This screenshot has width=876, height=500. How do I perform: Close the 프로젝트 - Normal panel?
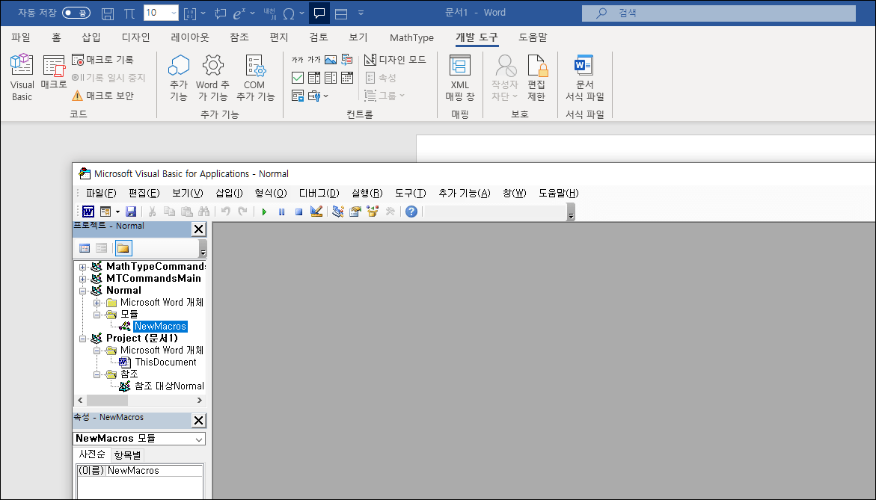(198, 229)
